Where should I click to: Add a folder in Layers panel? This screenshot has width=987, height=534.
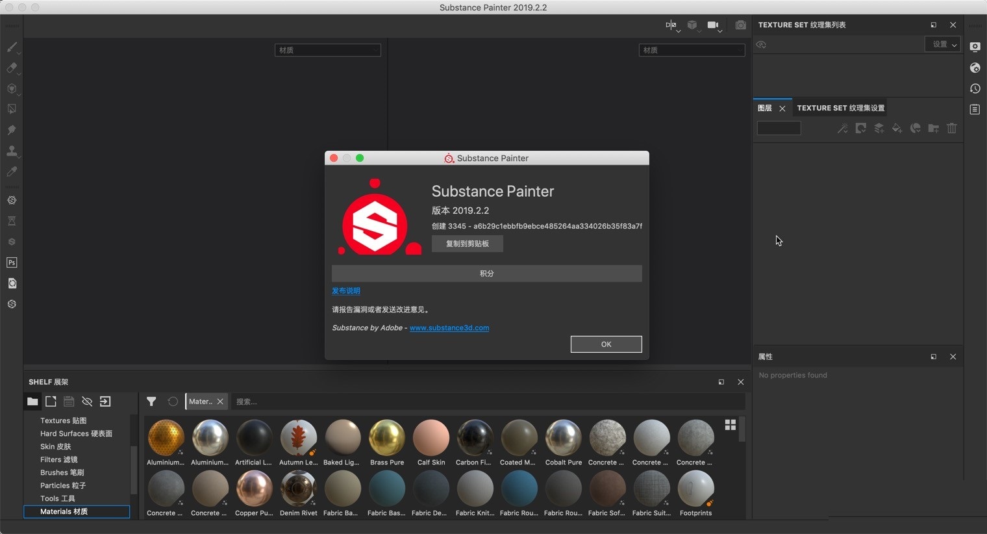(x=933, y=128)
